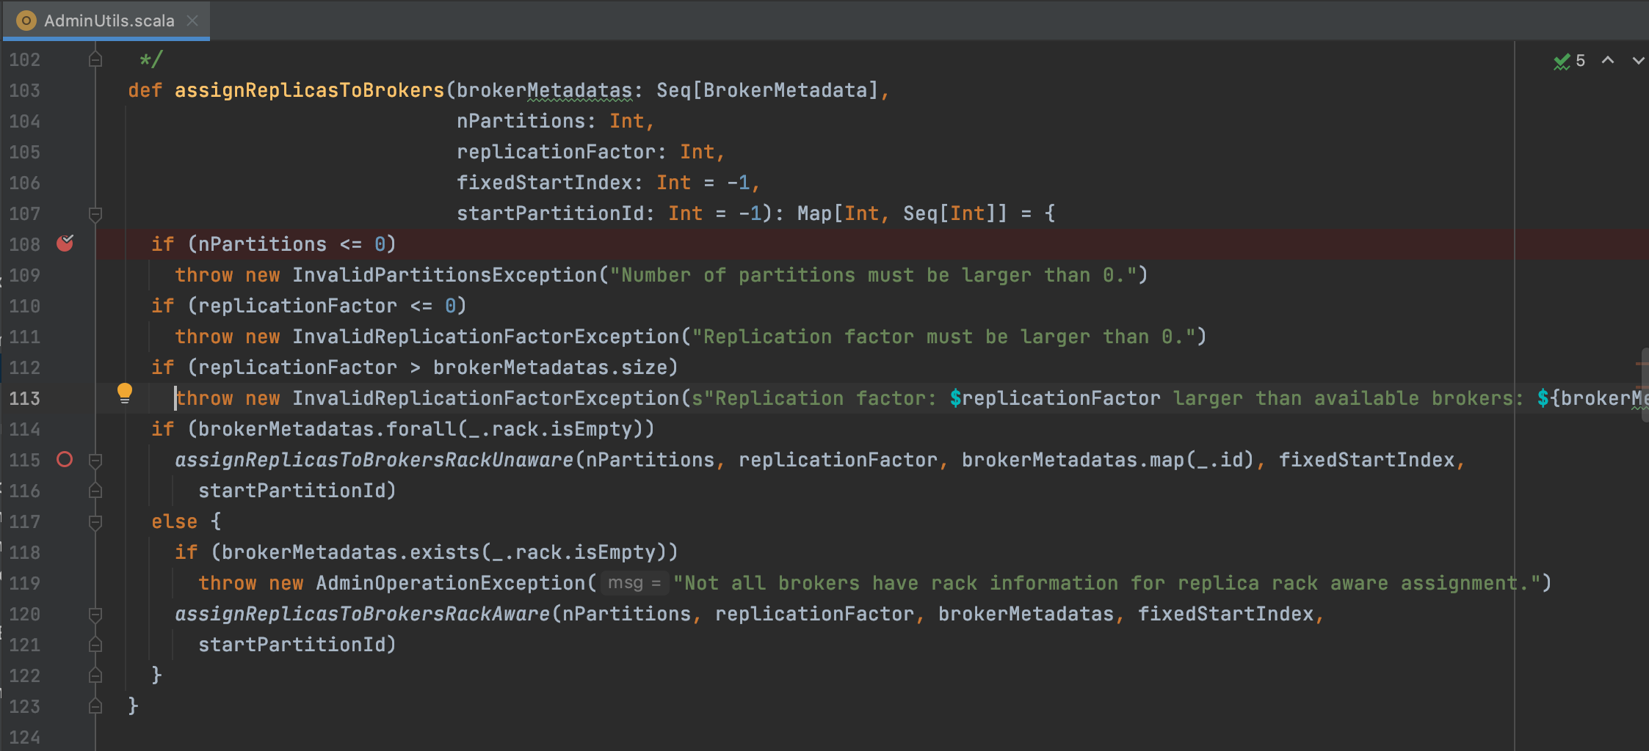Click the fold end marker at line 122
This screenshot has width=1649, height=751.
click(95, 675)
